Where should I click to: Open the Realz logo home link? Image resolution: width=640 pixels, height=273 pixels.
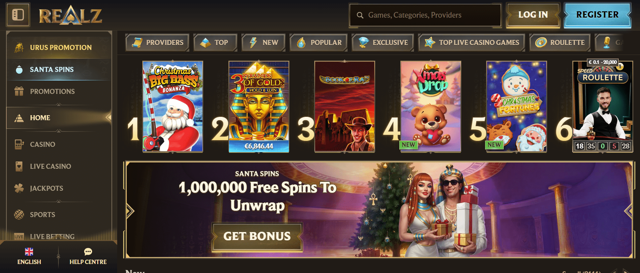pos(70,16)
